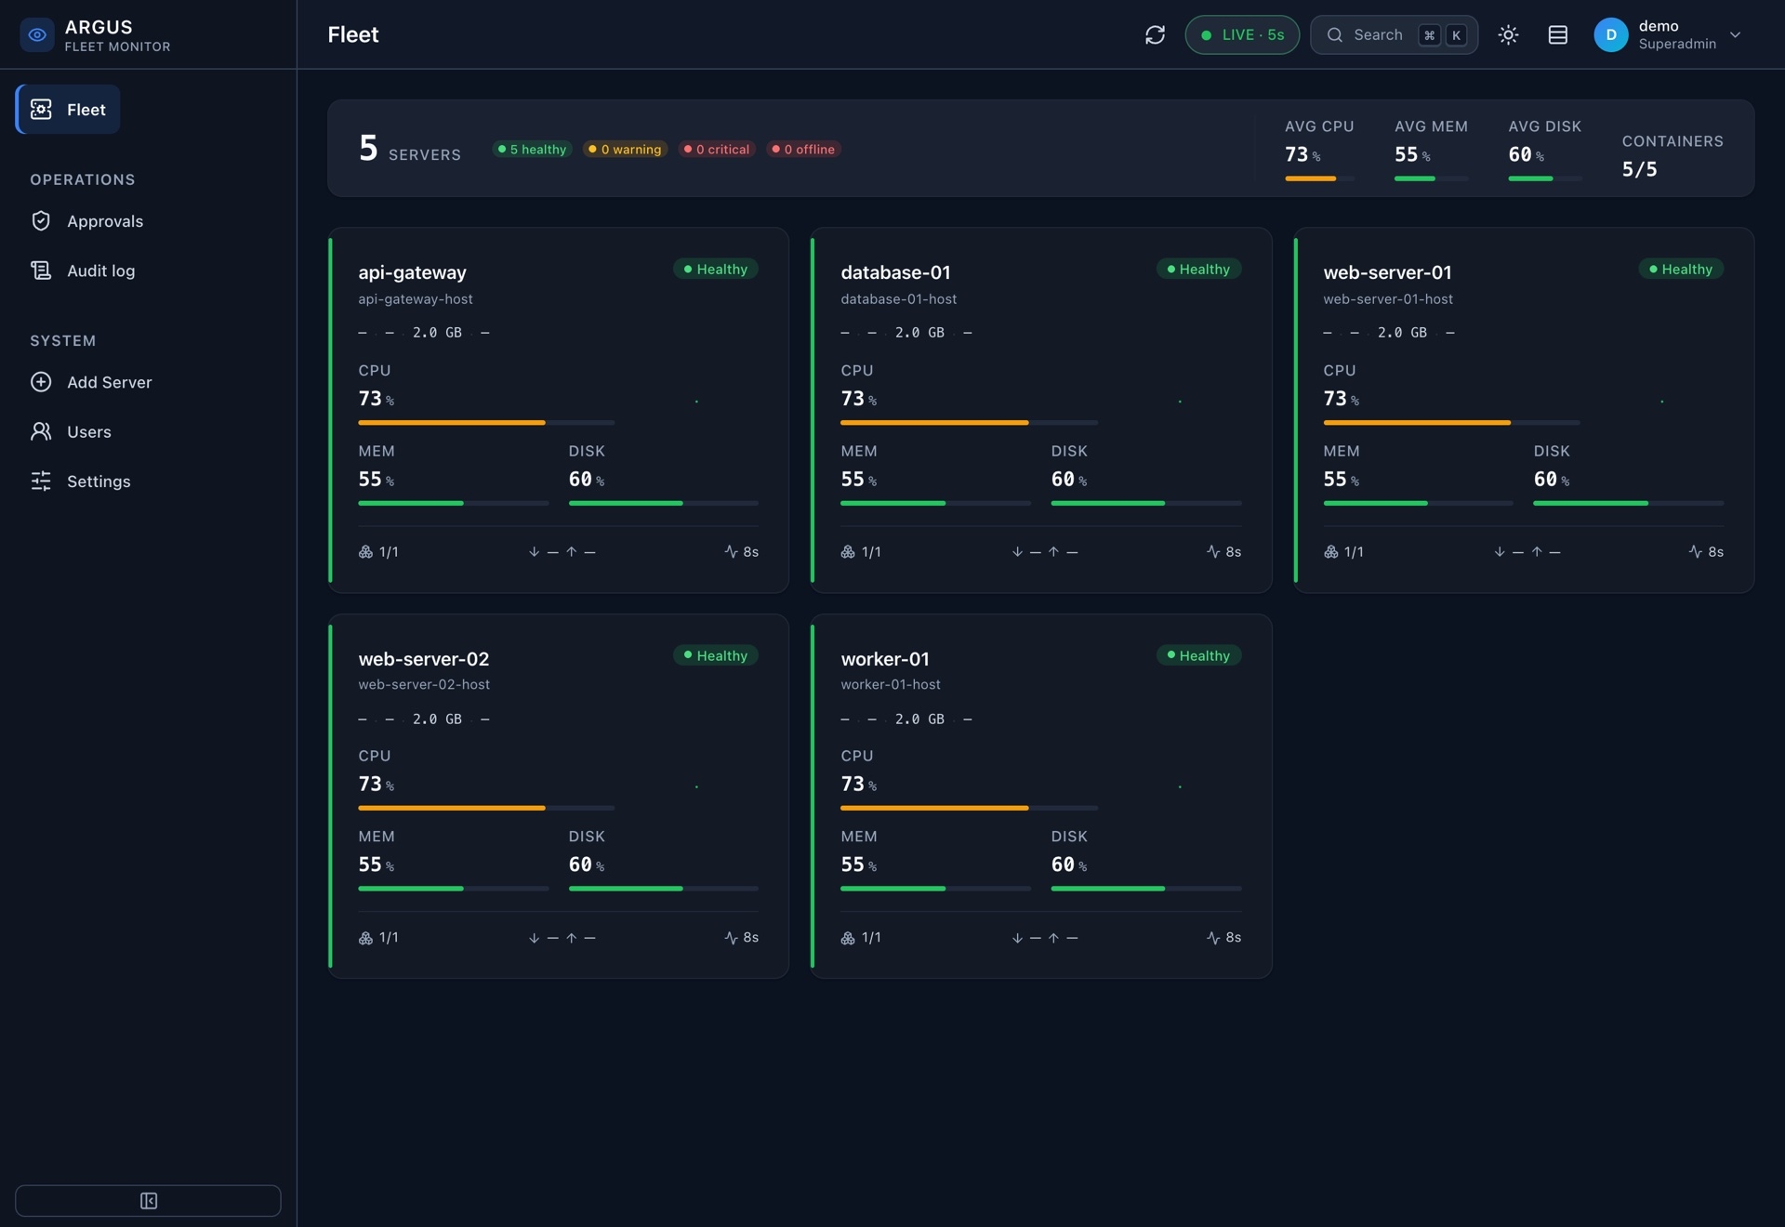Open Settings page
The width and height of the screenshot is (1785, 1227).
[x=99, y=481]
